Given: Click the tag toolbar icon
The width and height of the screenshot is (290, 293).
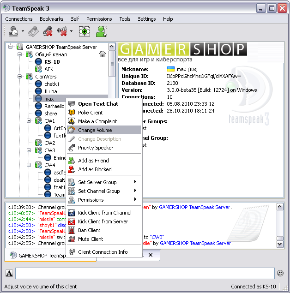Looking at the screenshot, I should point(33,31).
